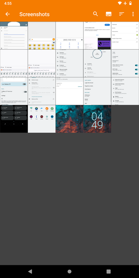Image resolution: width=139 pixels, height=278 pixels.
Task: Open the permissions list with Calendar screenshot
Action: coord(69,63)
